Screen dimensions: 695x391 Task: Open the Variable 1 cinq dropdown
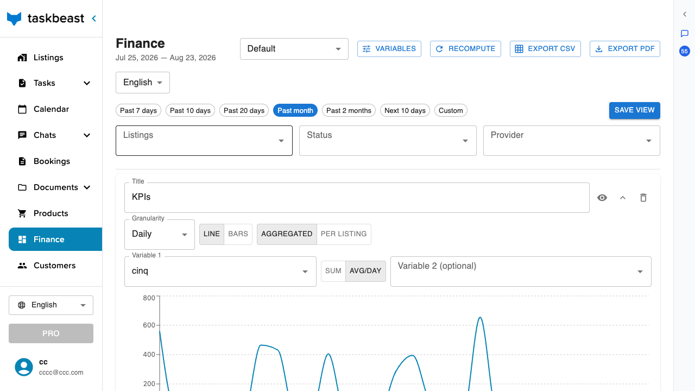[220, 272]
